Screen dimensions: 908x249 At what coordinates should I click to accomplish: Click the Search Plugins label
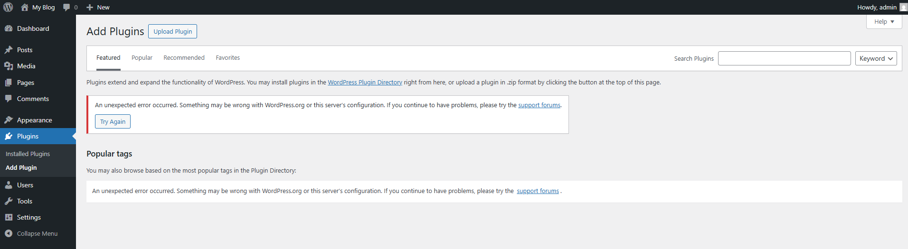click(694, 58)
